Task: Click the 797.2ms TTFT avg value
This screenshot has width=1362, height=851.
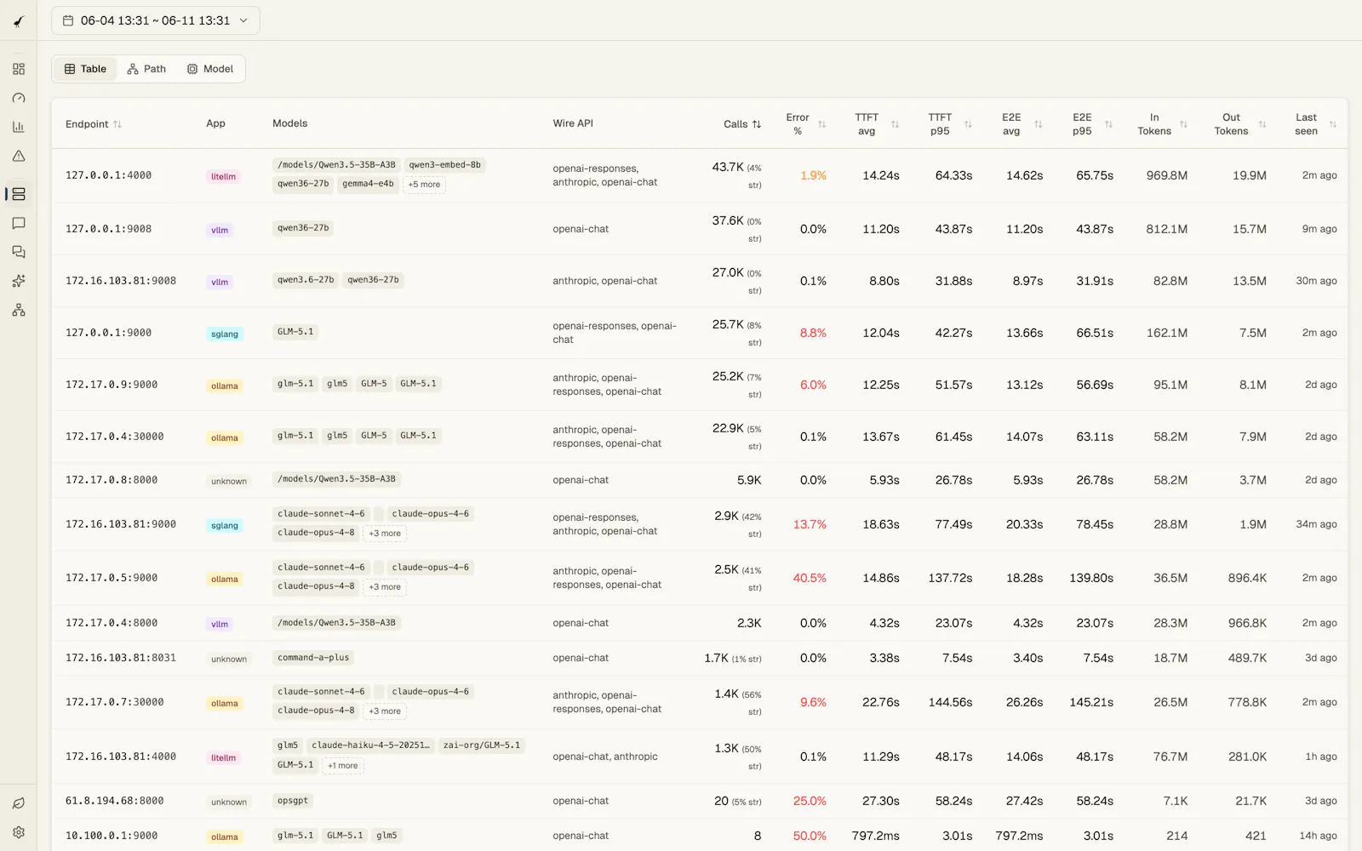Action: point(875,836)
